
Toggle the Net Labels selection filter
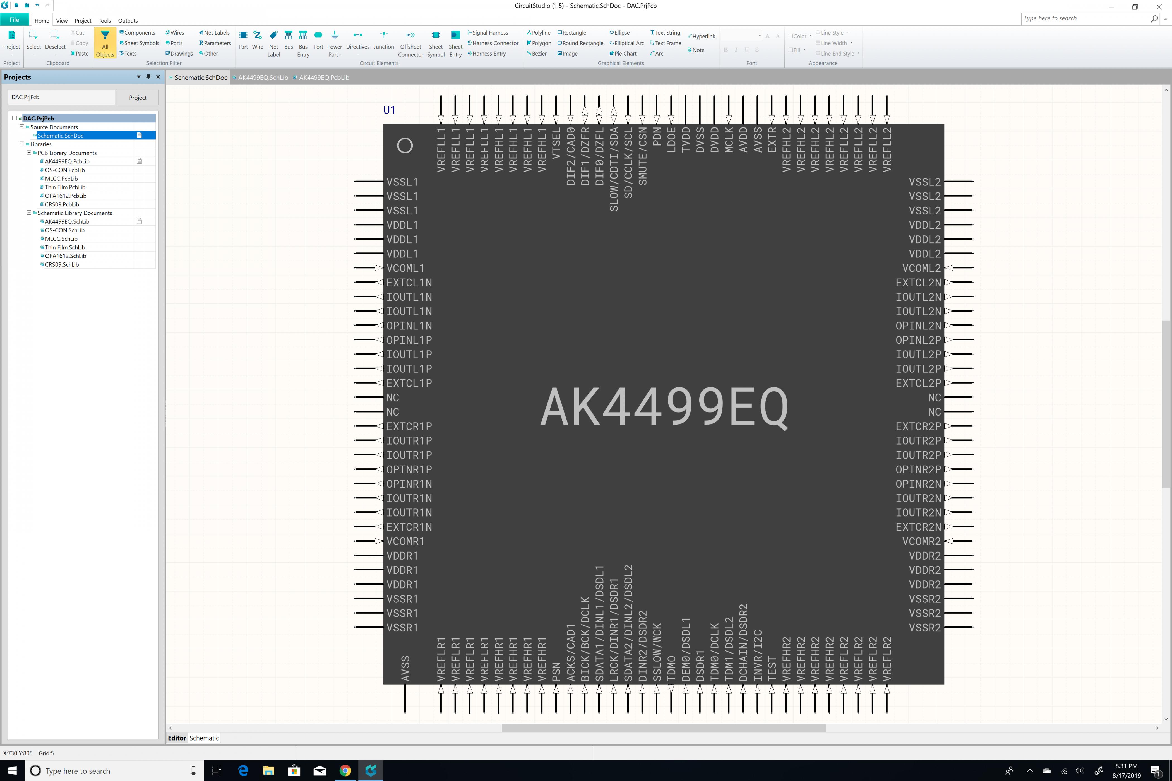point(214,32)
